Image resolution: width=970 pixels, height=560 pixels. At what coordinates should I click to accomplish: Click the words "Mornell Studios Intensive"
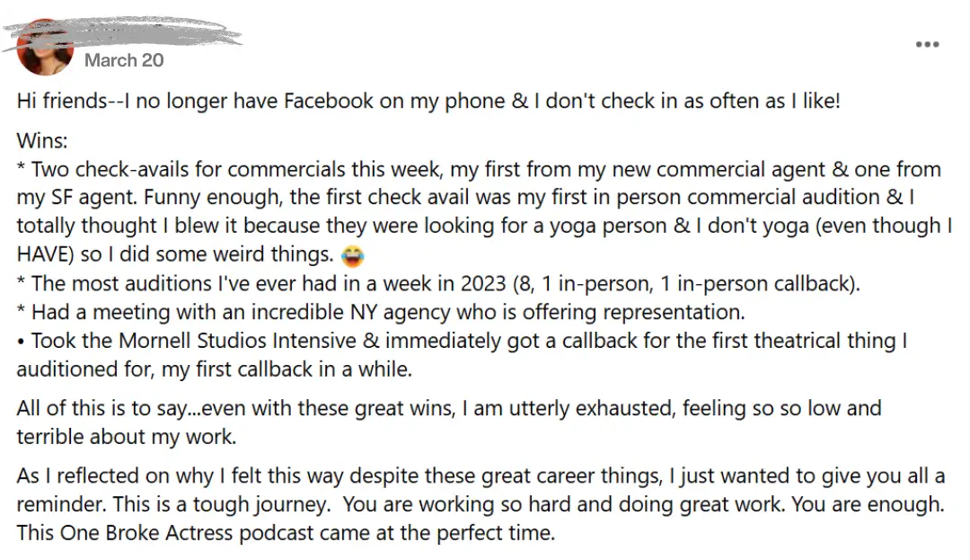(237, 341)
